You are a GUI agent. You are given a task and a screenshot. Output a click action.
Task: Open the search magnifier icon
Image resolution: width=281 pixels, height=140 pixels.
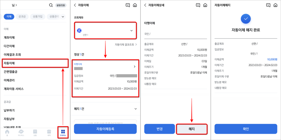click(51, 5)
